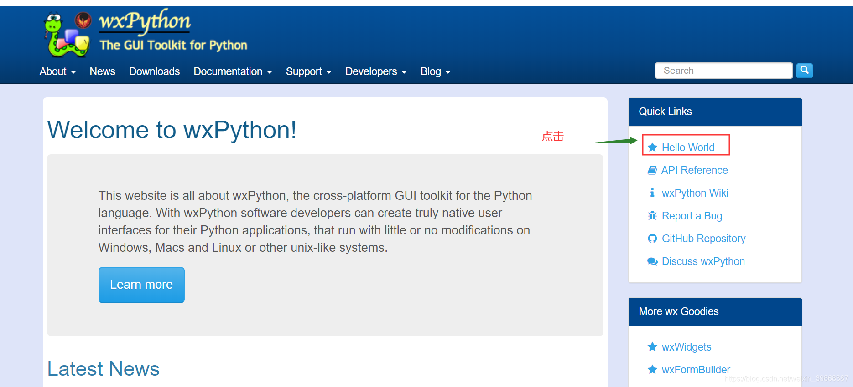Visit the wxPython Wiki link
The width and height of the screenshot is (853, 387).
point(695,193)
